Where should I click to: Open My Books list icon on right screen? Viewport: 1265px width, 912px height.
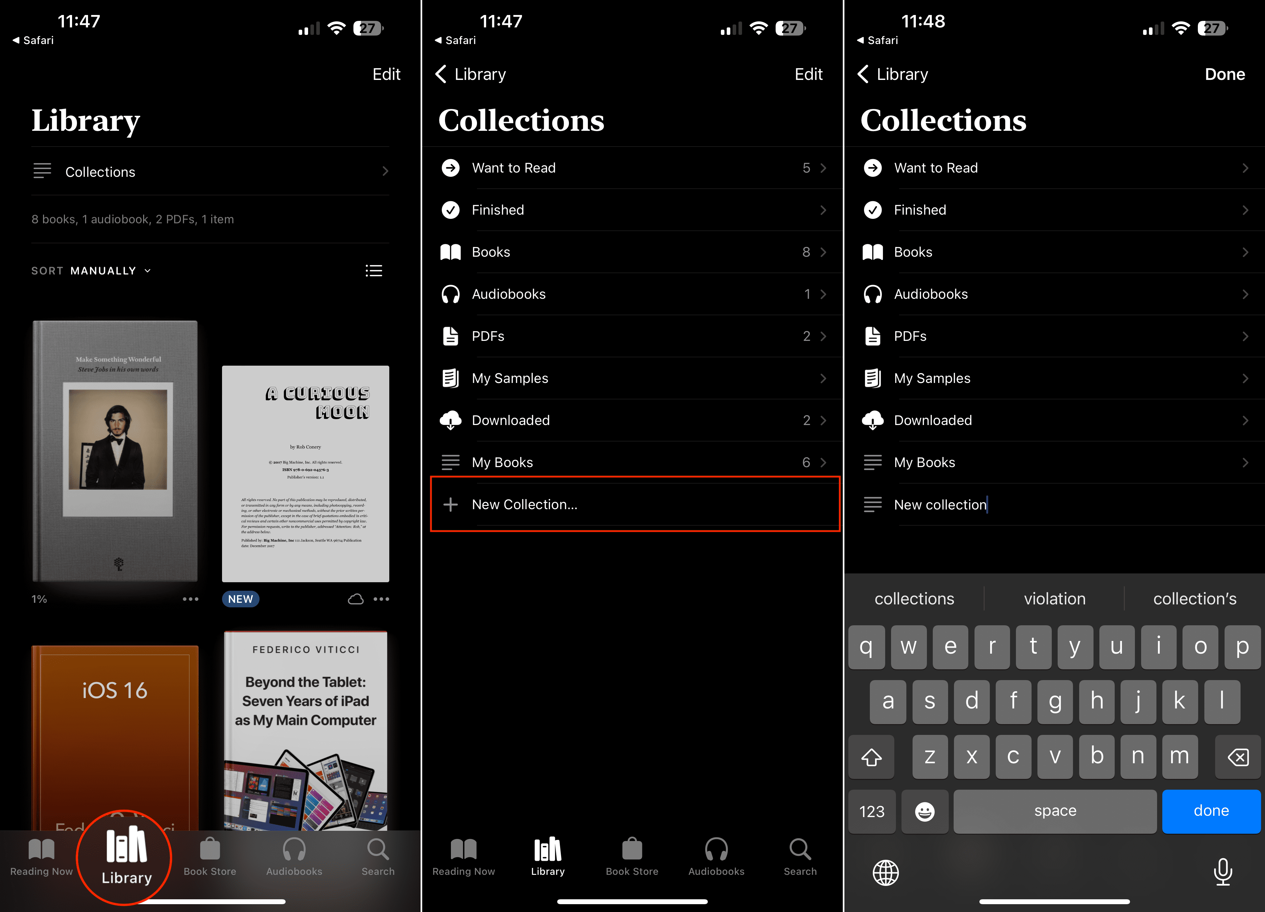[x=873, y=462]
